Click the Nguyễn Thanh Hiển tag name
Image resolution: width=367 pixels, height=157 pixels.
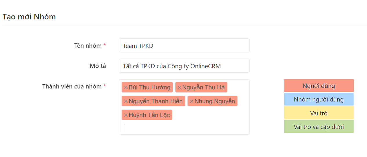pos(156,101)
